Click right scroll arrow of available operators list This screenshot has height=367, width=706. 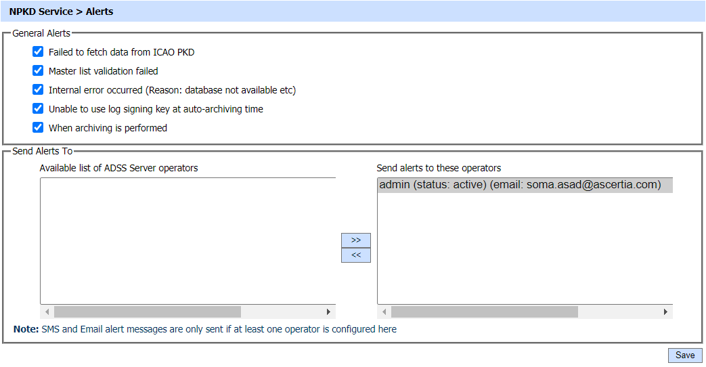[329, 312]
